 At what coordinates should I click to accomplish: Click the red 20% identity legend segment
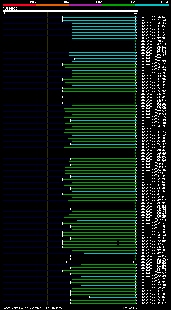[x=19, y=5]
